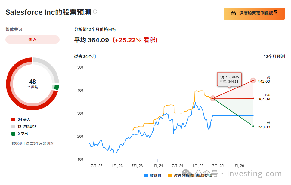Screen dimensions: 291x185
Task: Click red 买入 legend square
Action: point(13,119)
